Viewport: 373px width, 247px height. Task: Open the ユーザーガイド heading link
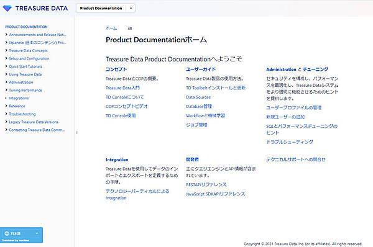(201, 69)
